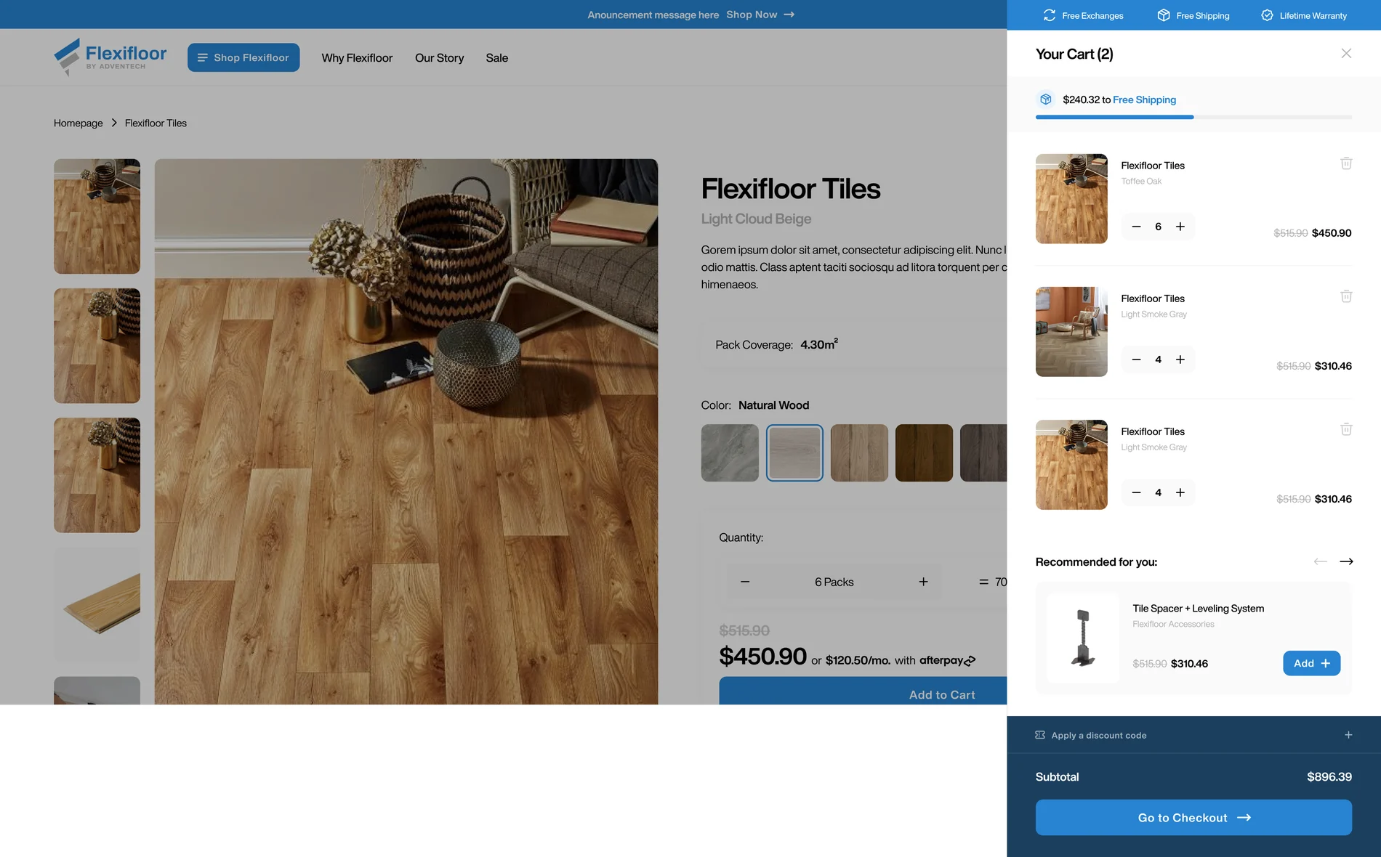The image size is (1381, 857).
Task: Select the first gallery thumbnail
Action: (97, 216)
